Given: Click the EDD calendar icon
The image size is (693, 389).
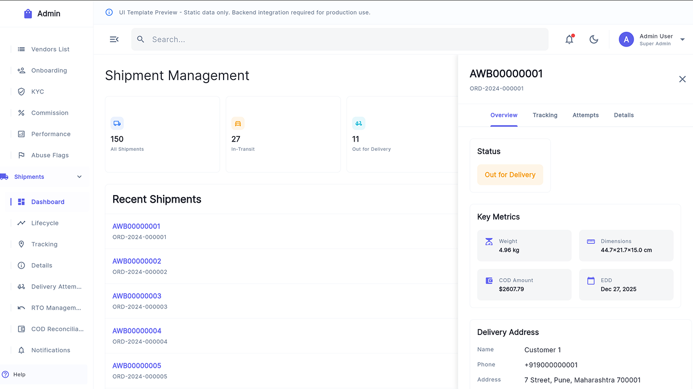Looking at the screenshot, I should tap(591, 281).
